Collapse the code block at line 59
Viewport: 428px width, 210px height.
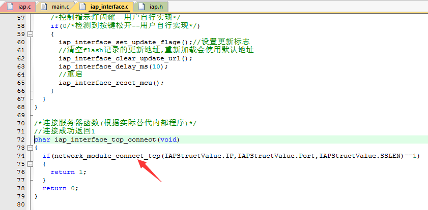point(30,34)
